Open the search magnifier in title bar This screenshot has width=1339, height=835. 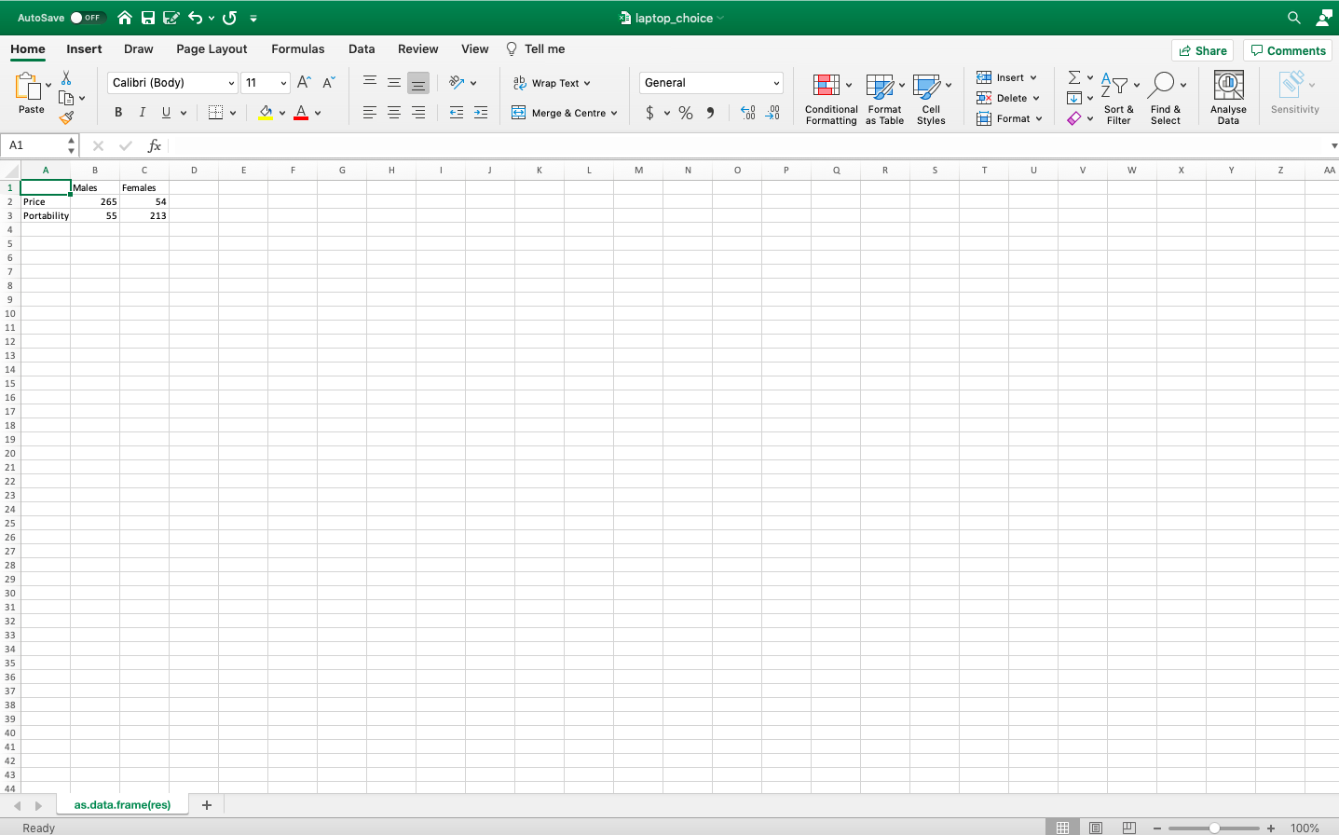(1294, 18)
